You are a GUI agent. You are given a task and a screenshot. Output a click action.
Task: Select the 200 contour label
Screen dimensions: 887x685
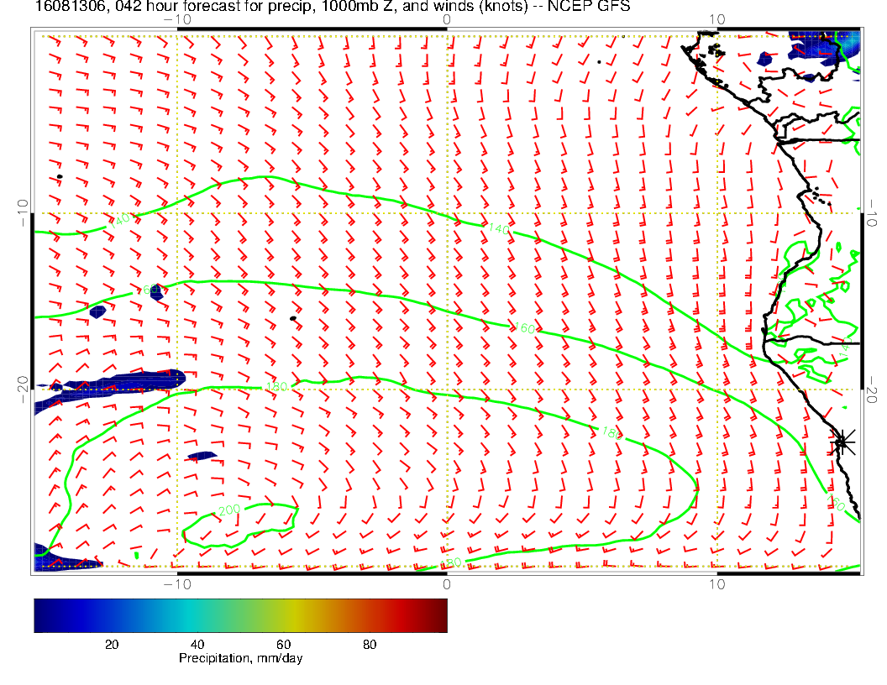[x=228, y=510]
